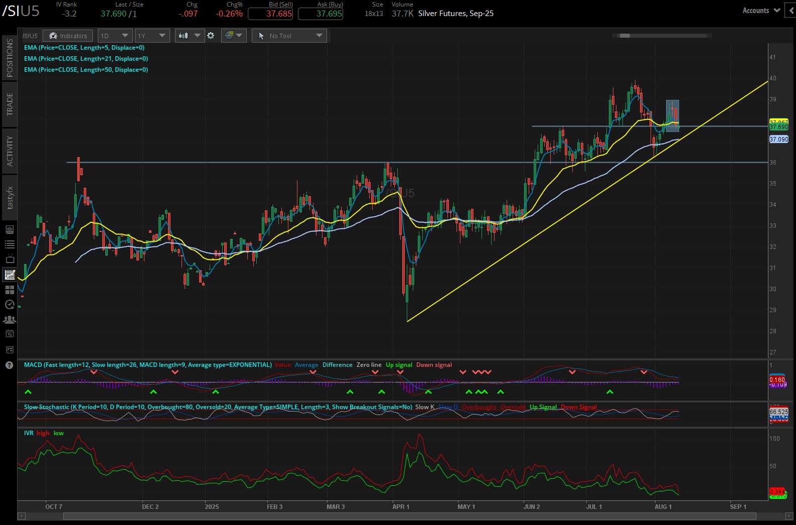The width and height of the screenshot is (796, 525).
Task: Open the ACTIVITY side tab
Action: tap(10, 151)
